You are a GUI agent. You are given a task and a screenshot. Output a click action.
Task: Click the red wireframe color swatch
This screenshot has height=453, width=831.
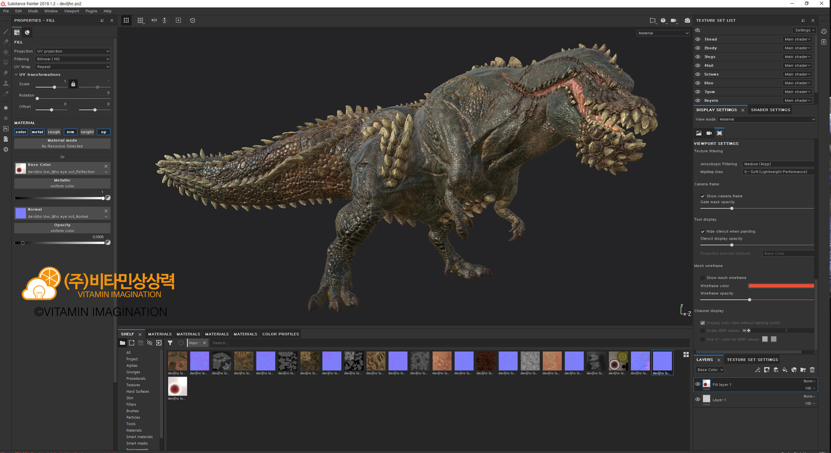coord(781,286)
